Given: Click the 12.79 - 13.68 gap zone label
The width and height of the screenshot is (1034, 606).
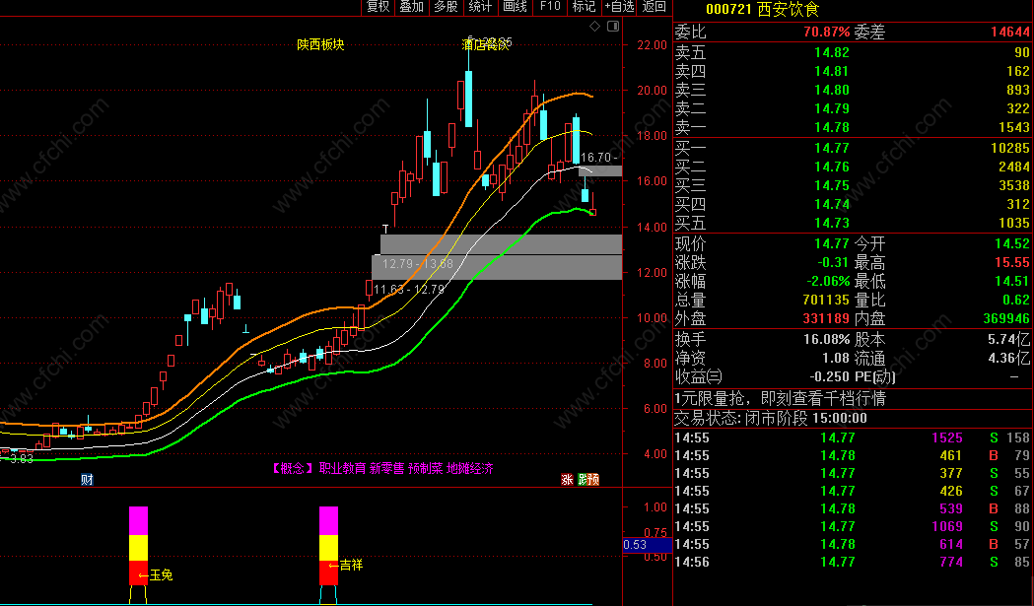Looking at the screenshot, I should coord(417,264).
